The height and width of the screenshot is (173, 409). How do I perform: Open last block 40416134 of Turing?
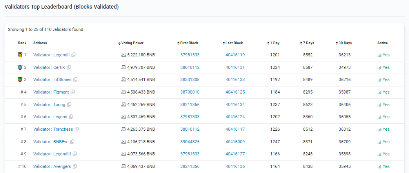click(235, 105)
